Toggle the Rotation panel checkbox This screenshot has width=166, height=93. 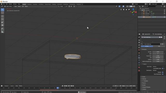point(143,81)
